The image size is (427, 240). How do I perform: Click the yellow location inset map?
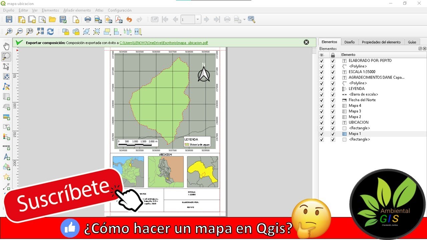tap(202, 172)
